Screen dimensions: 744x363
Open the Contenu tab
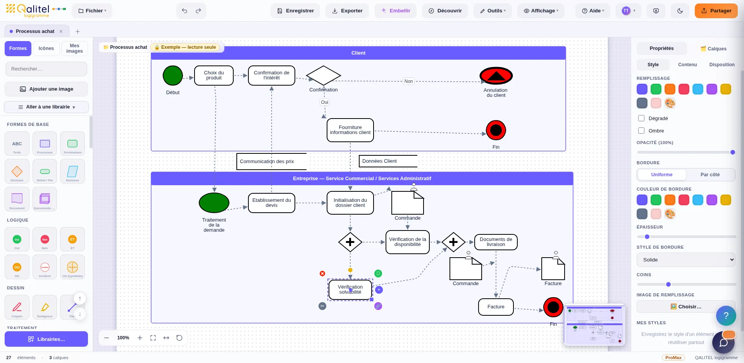pyautogui.click(x=687, y=65)
